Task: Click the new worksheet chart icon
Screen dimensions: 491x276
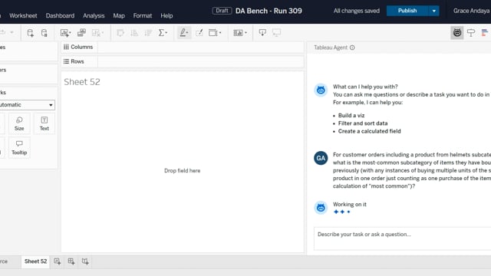Action: tap(65, 33)
